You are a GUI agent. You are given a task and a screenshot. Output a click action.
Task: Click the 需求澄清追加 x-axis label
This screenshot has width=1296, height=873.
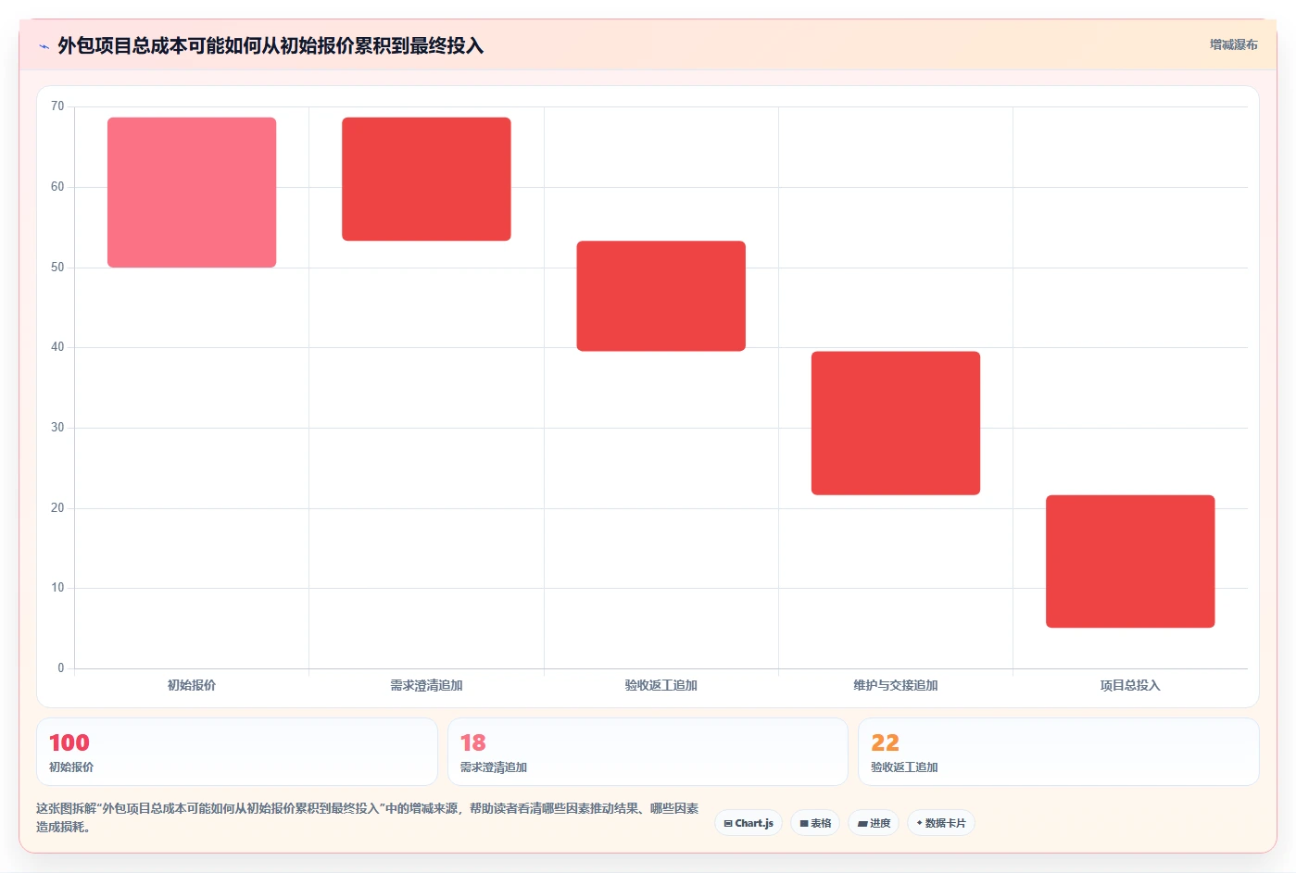tap(426, 685)
